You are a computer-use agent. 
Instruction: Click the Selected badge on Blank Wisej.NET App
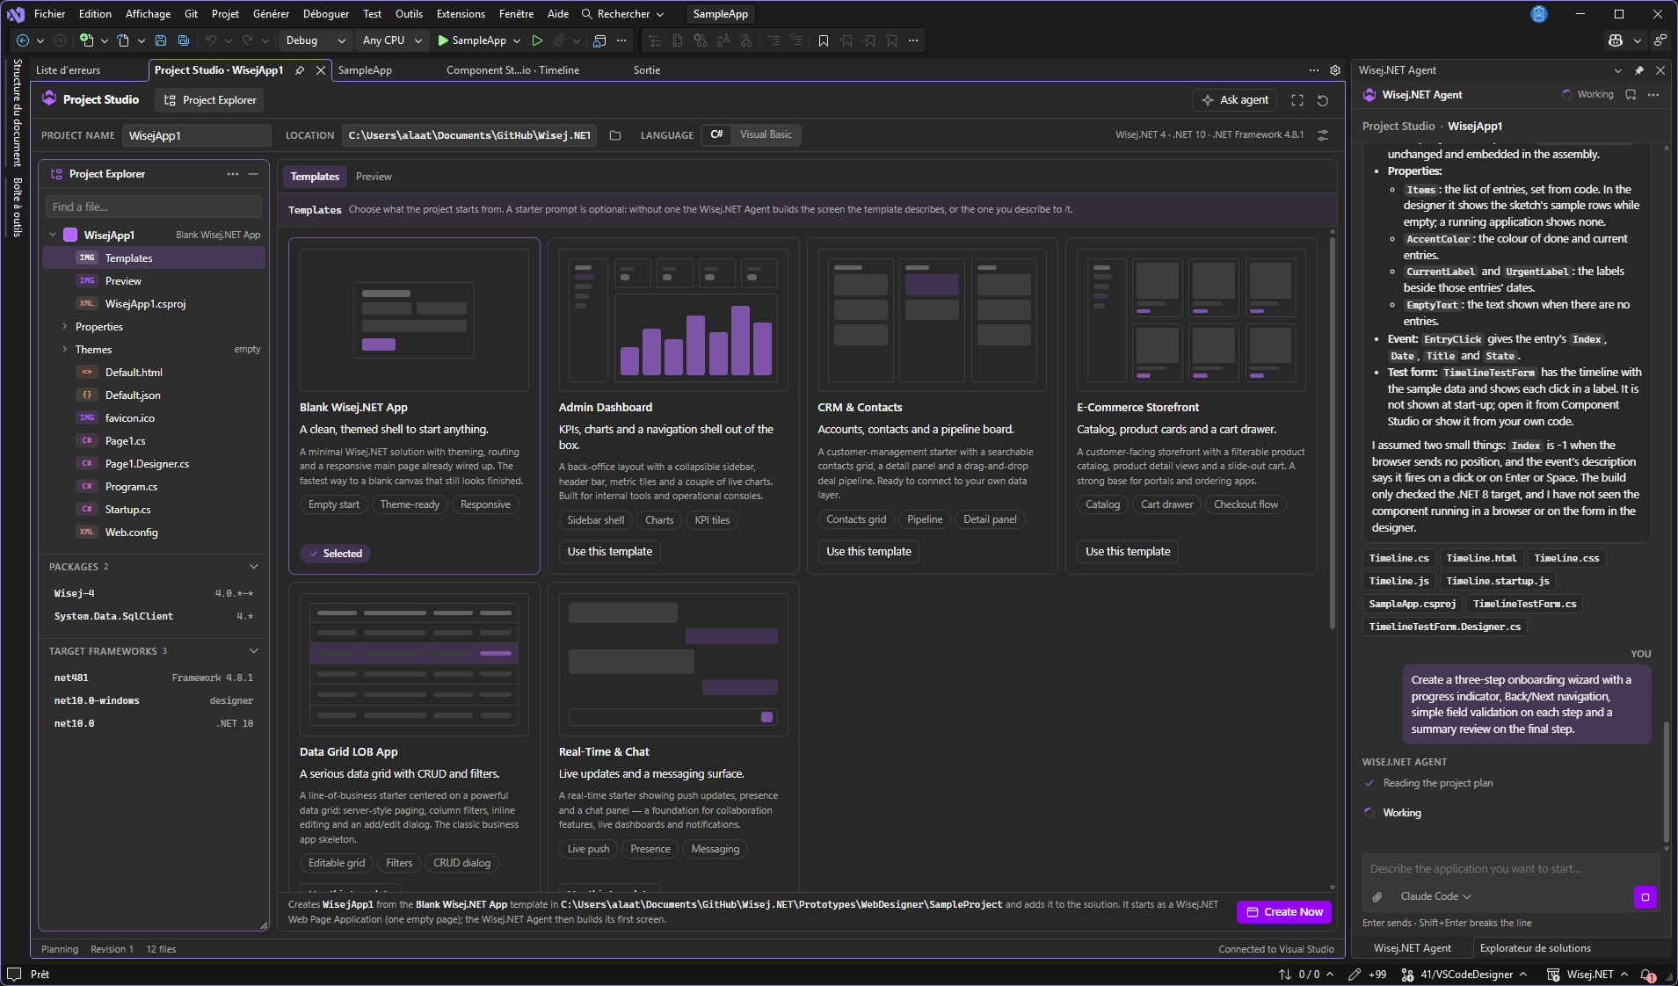(335, 554)
